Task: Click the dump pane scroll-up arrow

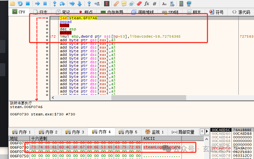Action: pos(206,139)
